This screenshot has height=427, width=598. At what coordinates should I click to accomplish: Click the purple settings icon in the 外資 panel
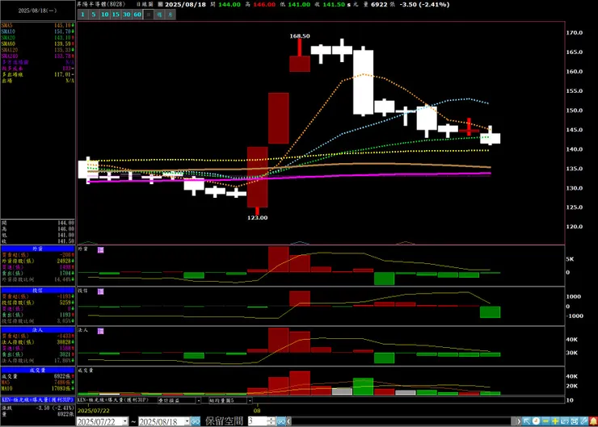point(101,250)
